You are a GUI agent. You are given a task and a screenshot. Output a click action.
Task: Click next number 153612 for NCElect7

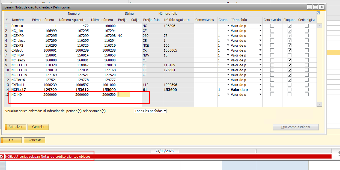pos(74,90)
